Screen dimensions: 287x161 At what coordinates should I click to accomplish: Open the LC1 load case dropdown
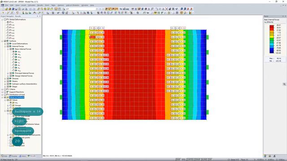click(97, 9)
